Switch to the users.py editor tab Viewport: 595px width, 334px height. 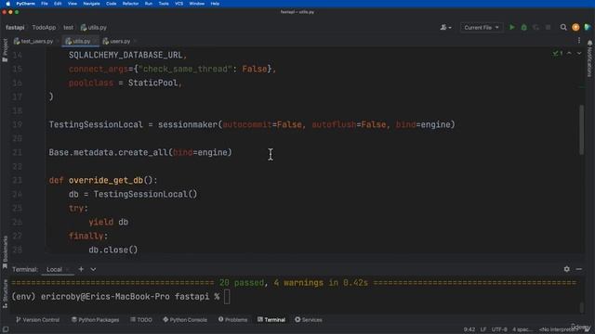pos(116,41)
